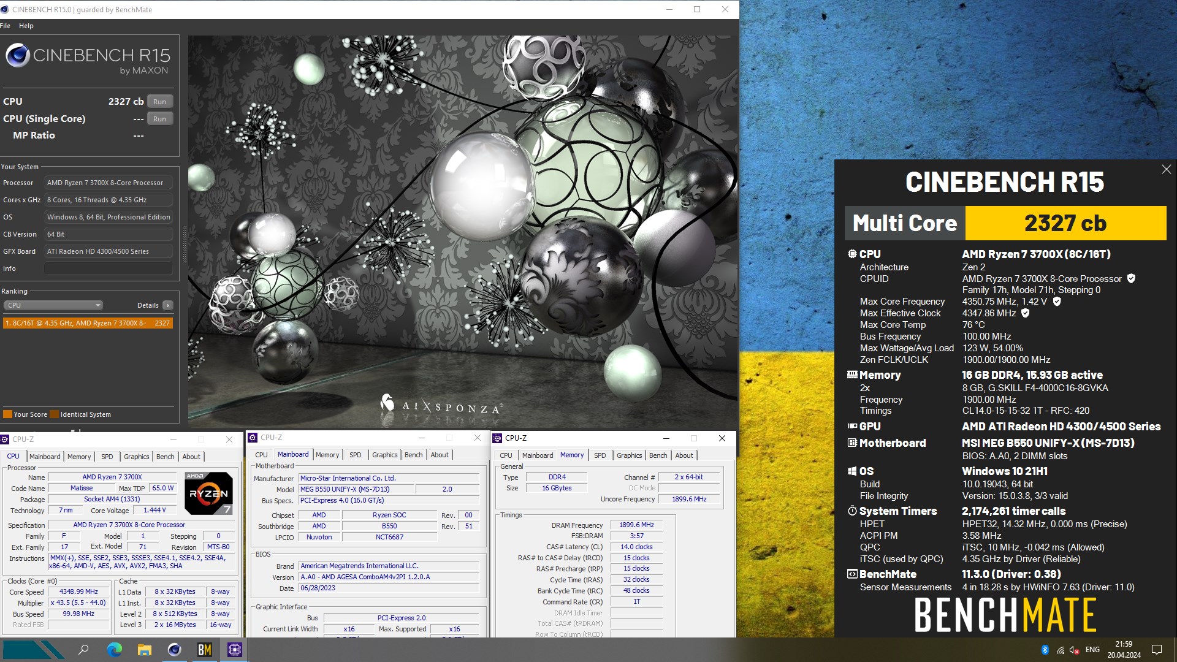Open Mainboard tab in right CPU-Z
This screenshot has height=662, width=1177.
click(x=538, y=455)
